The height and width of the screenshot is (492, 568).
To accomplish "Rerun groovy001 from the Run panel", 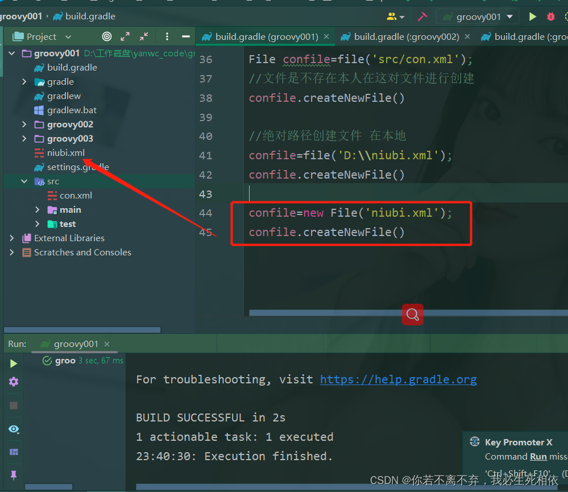I will point(13,363).
